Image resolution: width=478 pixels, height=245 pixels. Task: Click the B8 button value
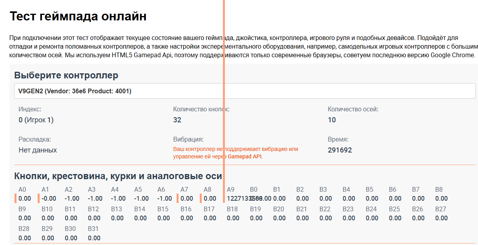[441, 198]
